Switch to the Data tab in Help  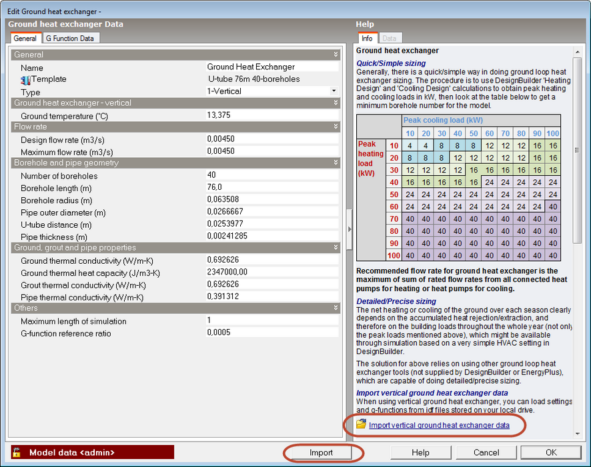(390, 39)
